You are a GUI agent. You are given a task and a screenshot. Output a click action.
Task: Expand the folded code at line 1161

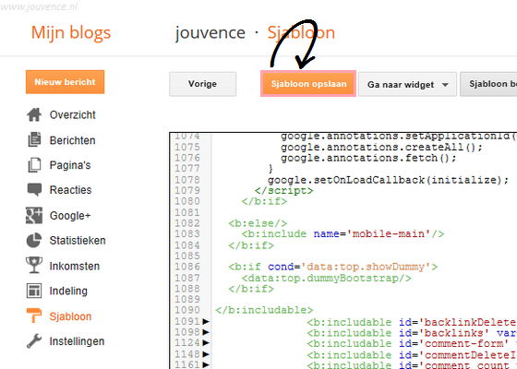[x=206, y=364]
